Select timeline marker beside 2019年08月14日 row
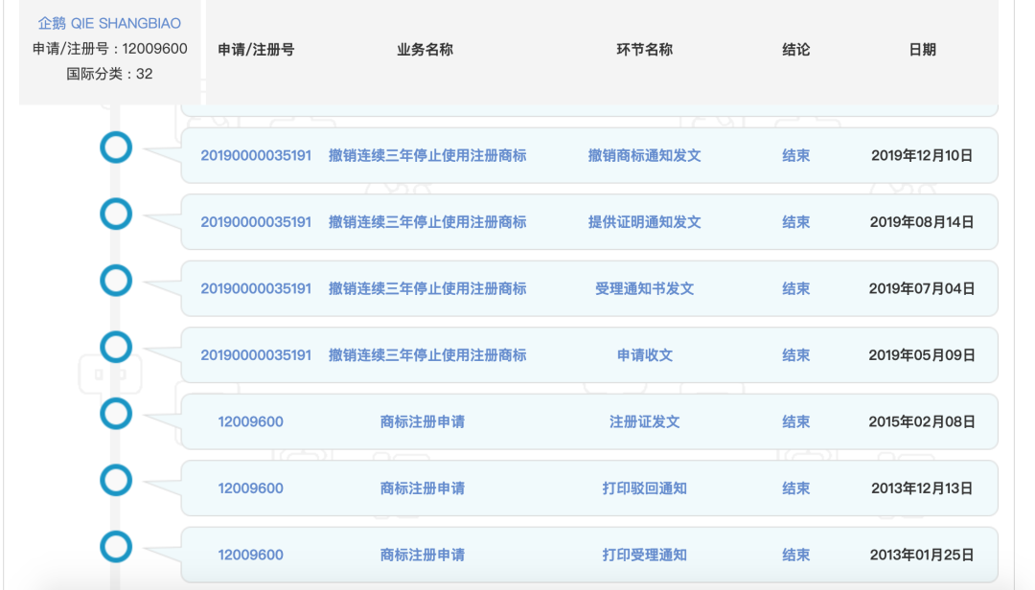This screenshot has height=590, width=1035. 116,214
